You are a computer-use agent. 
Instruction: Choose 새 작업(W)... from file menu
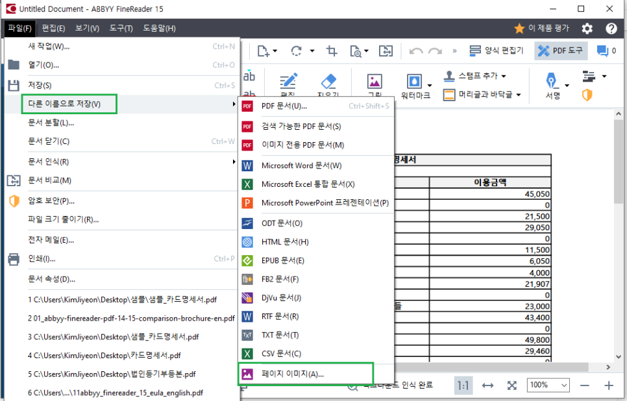pos(122,46)
